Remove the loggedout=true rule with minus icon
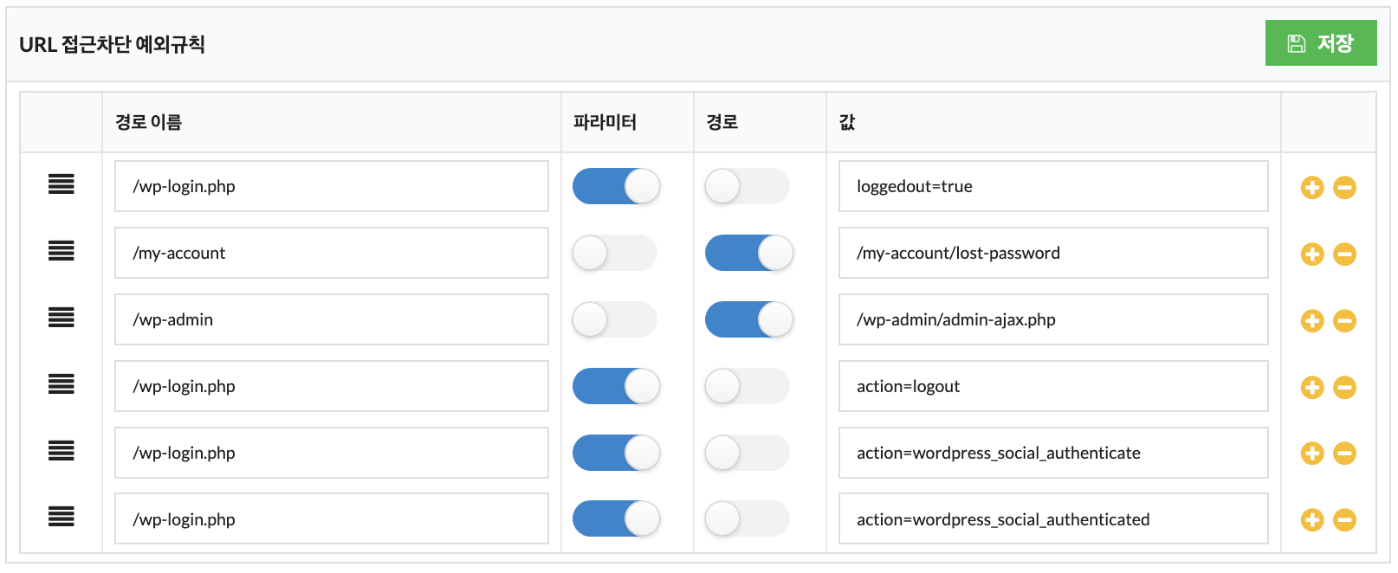This screenshot has height=573, width=1398. coord(1344,187)
